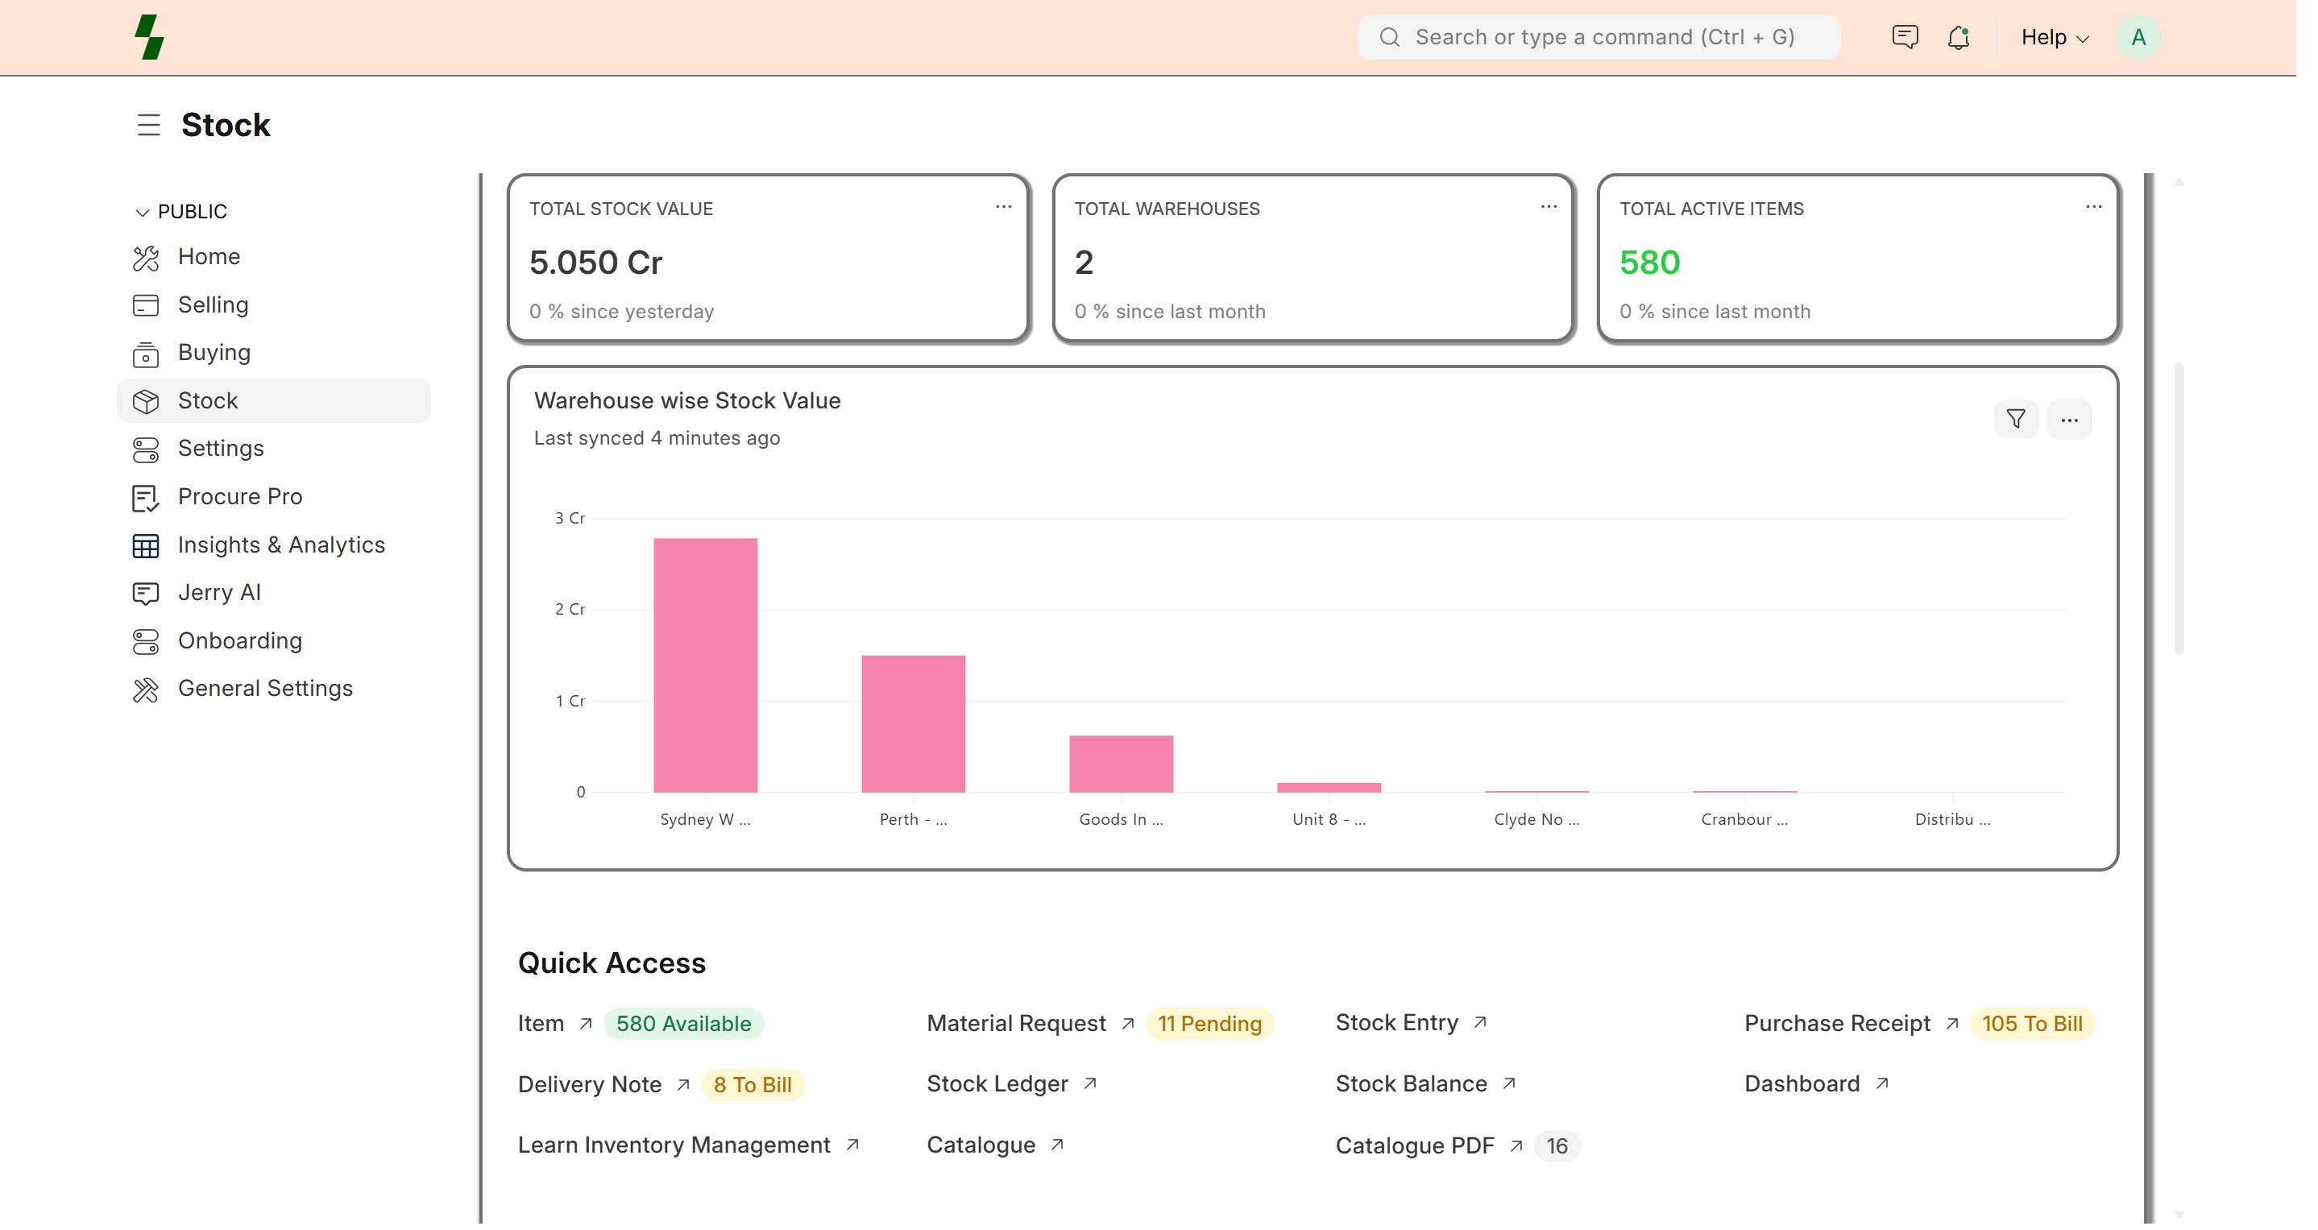2318x1230 pixels.
Task: Click the Insights & Analytics grid icon
Action: click(146, 545)
